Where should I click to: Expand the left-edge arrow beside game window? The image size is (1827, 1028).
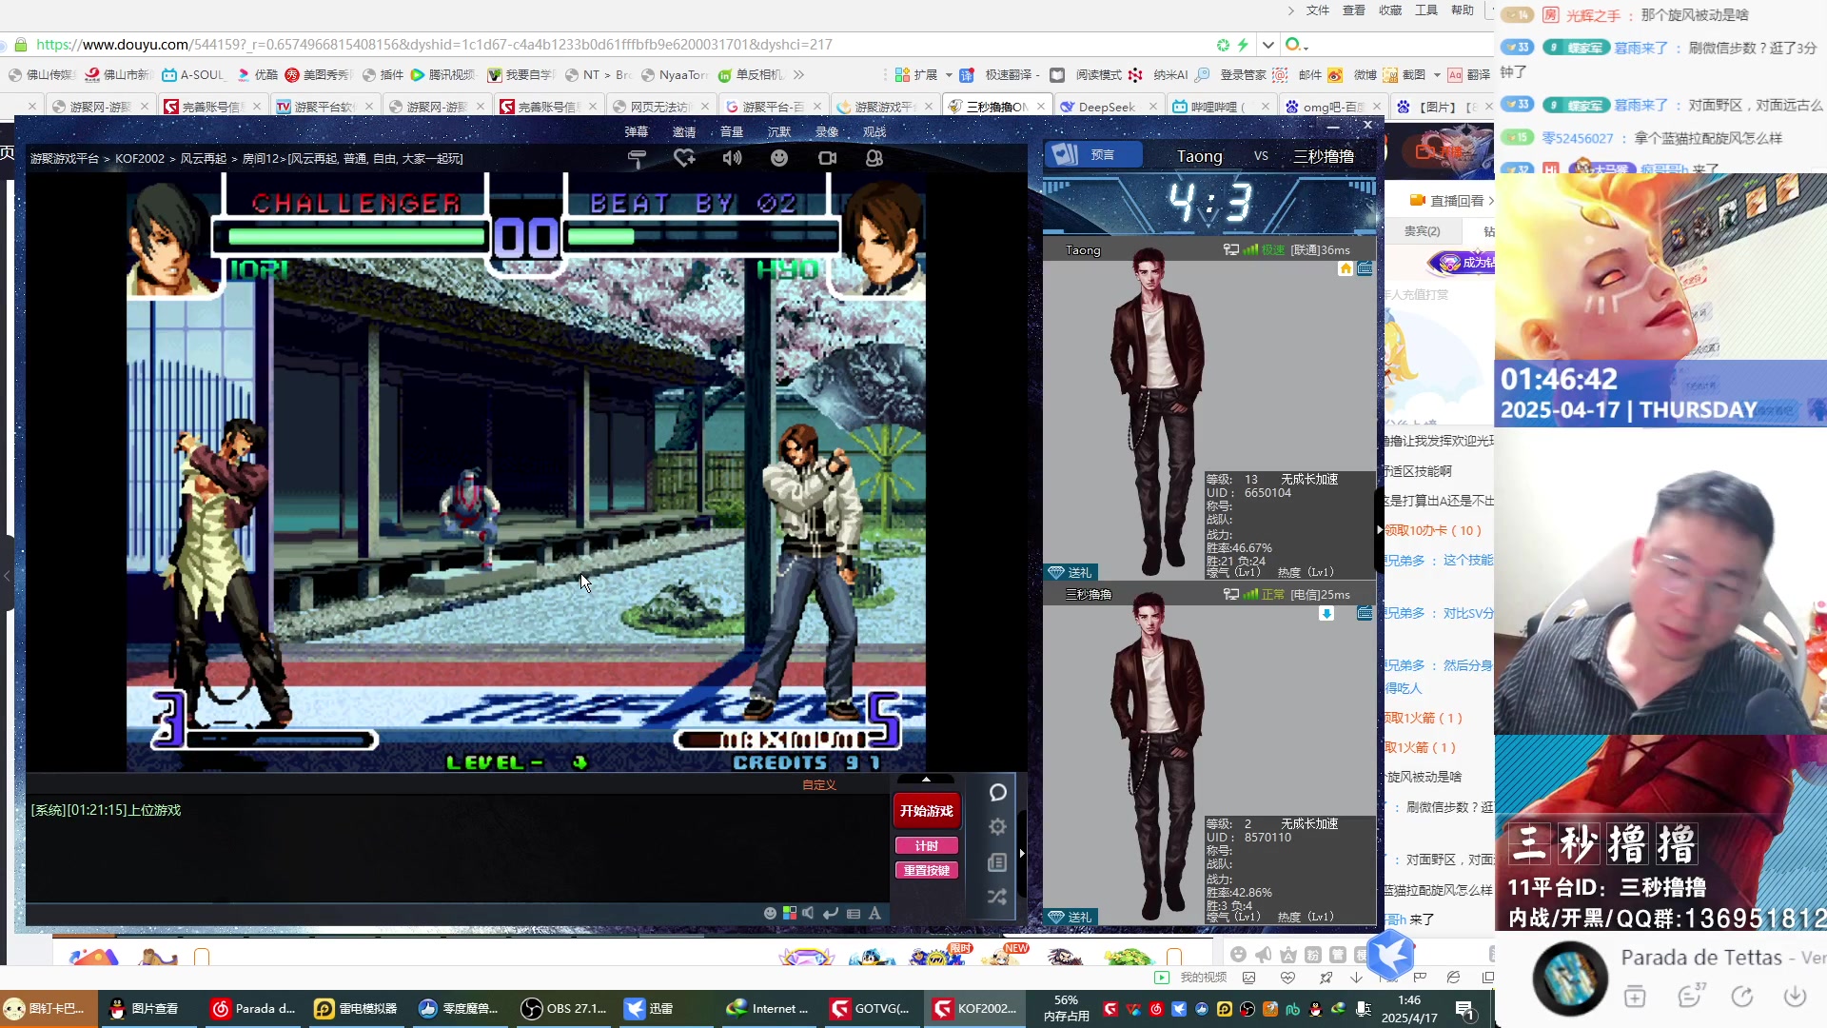tap(7, 575)
